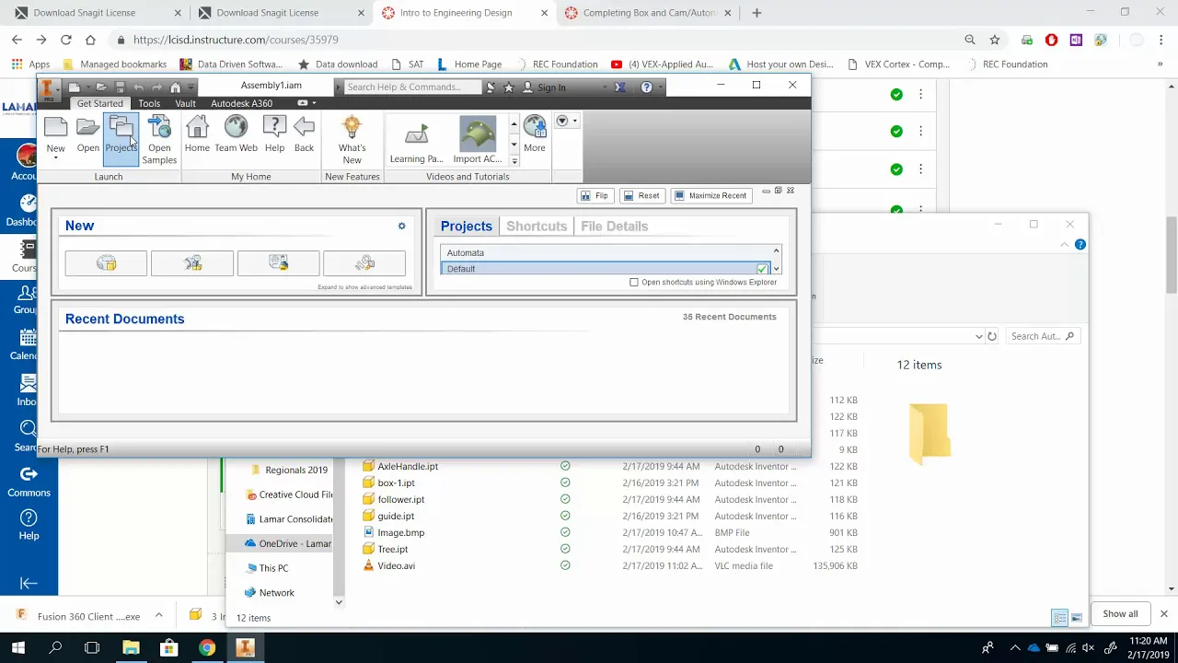Select the Get Started ribbon tab
The width and height of the screenshot is (1178, 663).
point(99,103)
